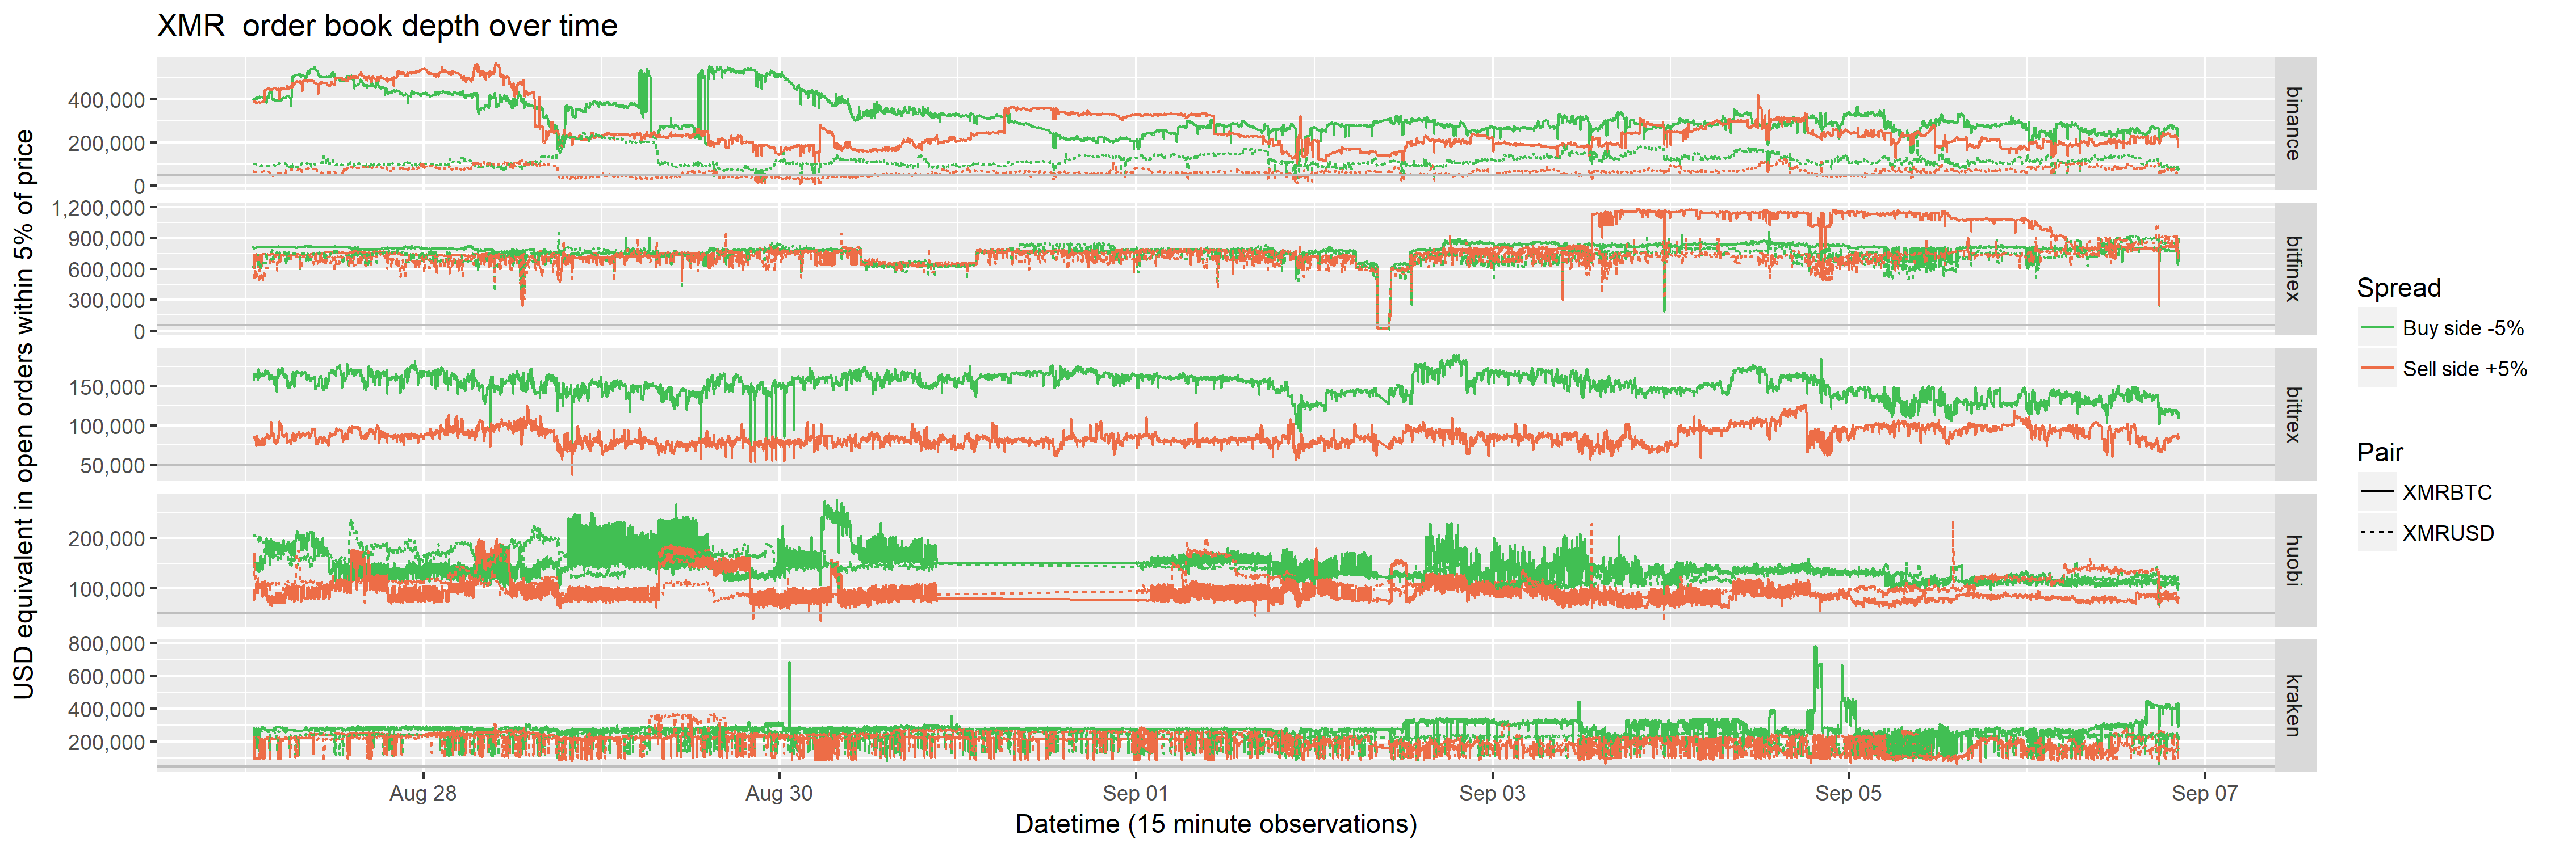
Task: Click the 'Sep 03' x-axis tick label
Action: point(1492,794)
